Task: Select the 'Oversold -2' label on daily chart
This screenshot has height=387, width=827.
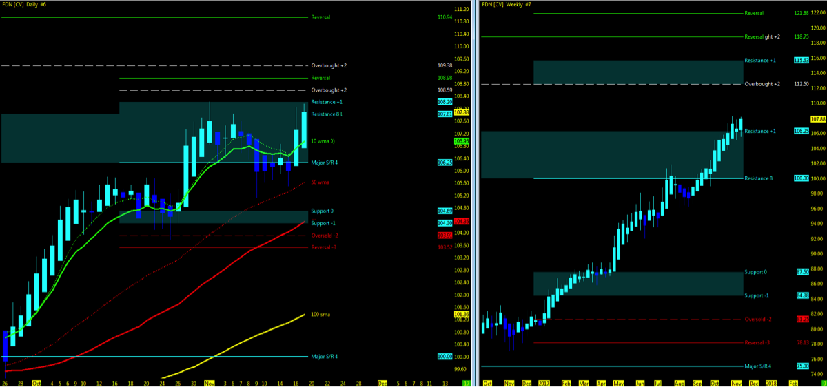Action: 325,236
